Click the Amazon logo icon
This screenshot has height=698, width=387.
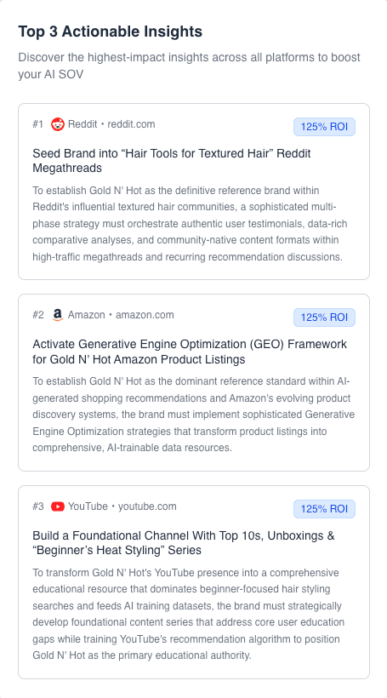(57, 315)
